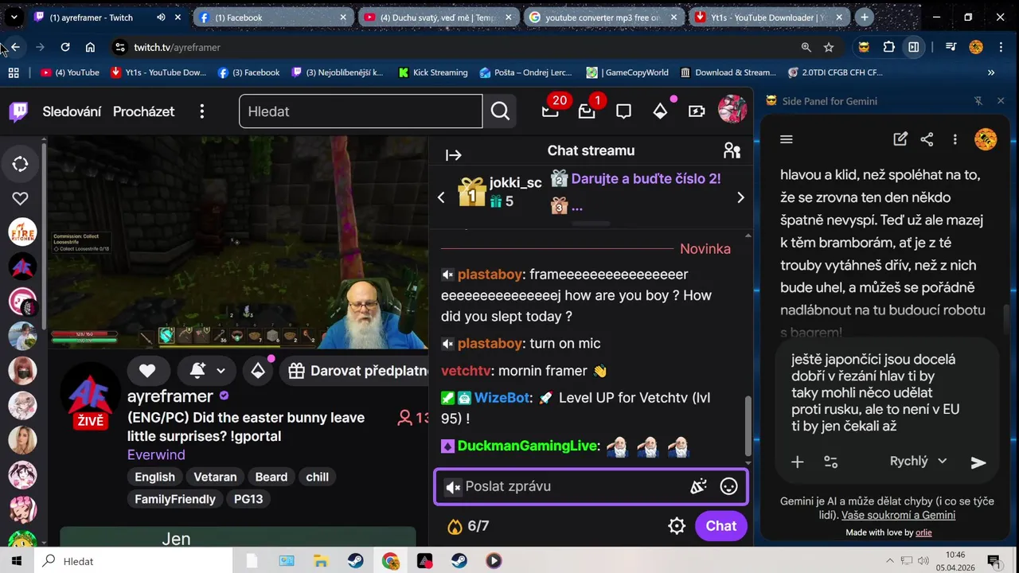The height and width of the screenshot is (573, 1019).
Task: Open Twitch notifications inbox with 20 badge
Action: tap(550, 111)
